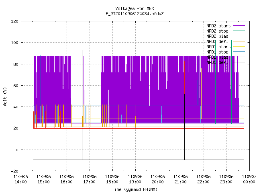257x193 pixels.
Task: Click the x-axis tick label 110906 18:00
Action: [112, 179]
